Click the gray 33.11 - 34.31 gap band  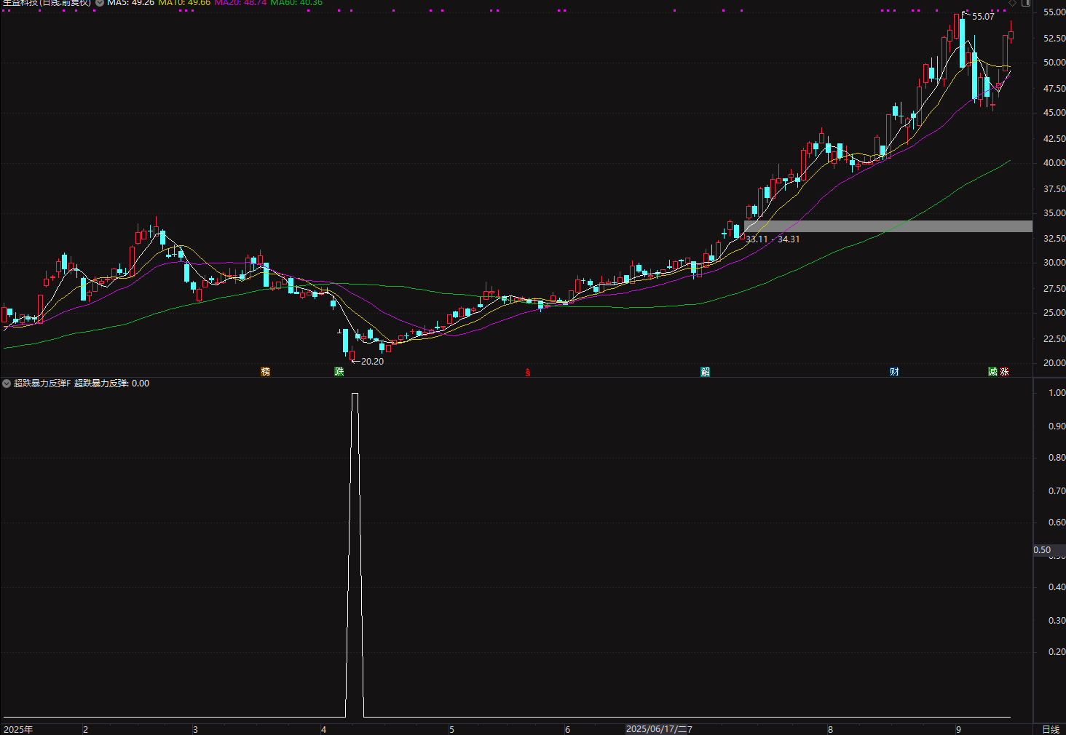888,226
